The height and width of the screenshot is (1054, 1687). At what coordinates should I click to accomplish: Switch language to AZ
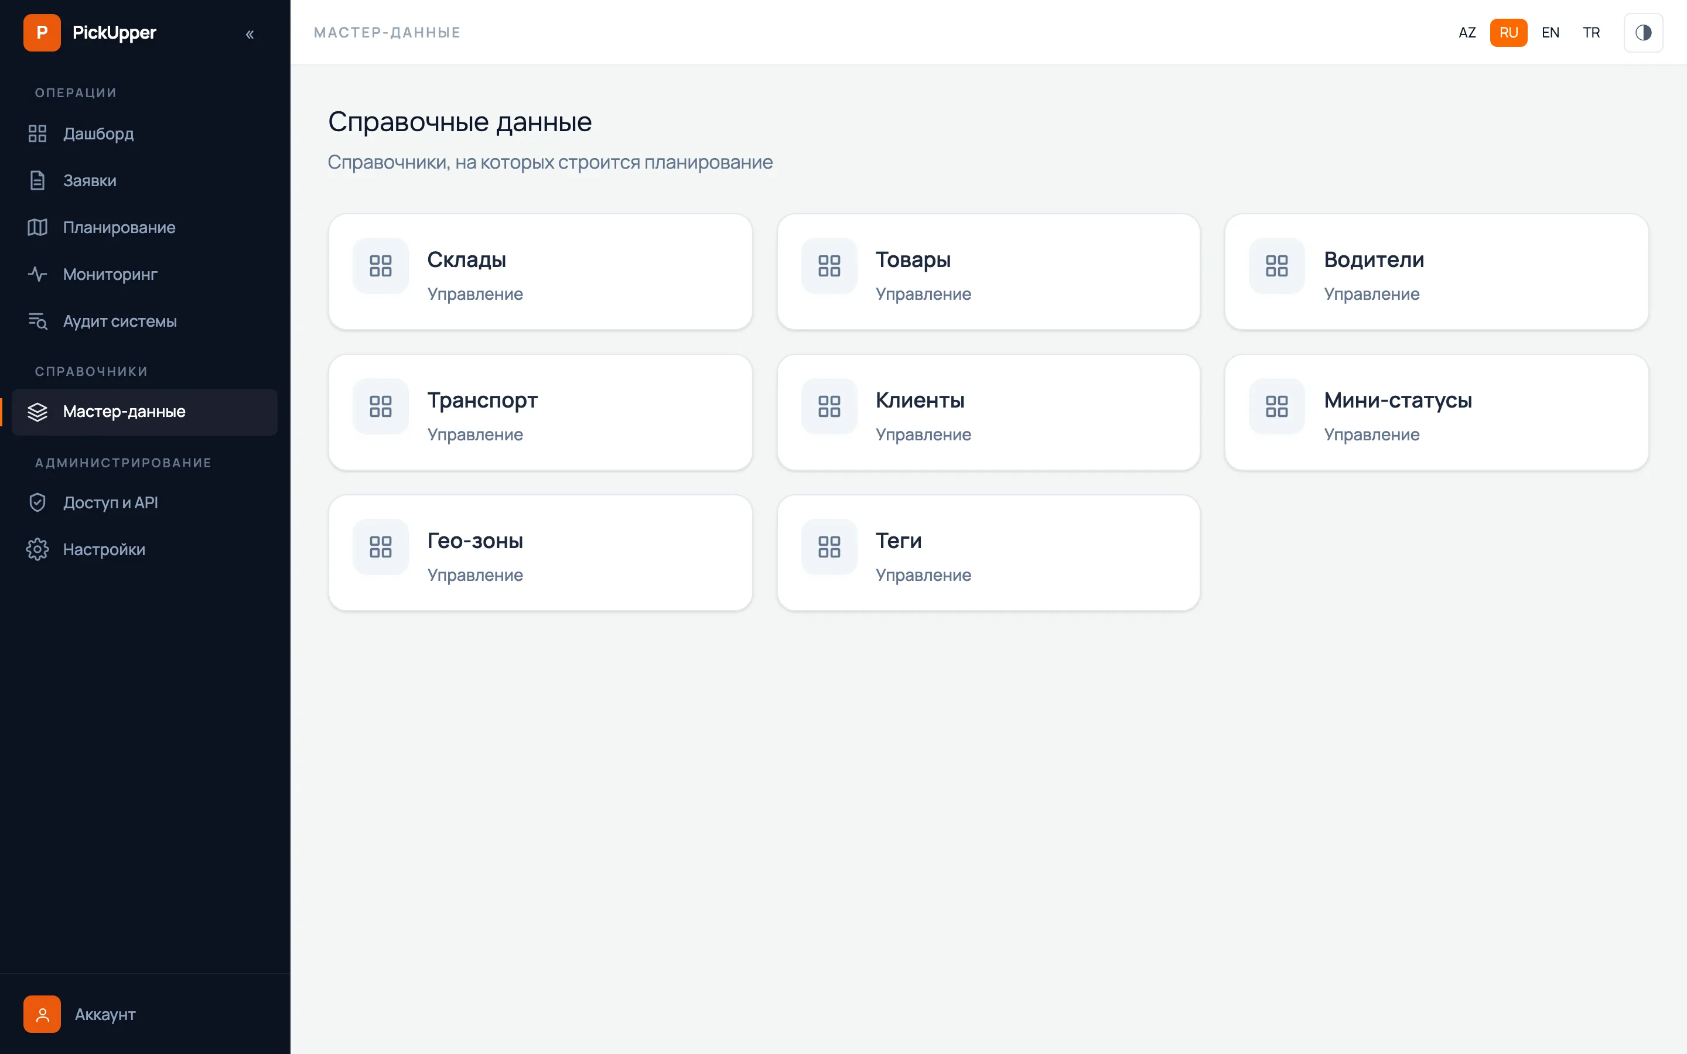point(1467,33)
